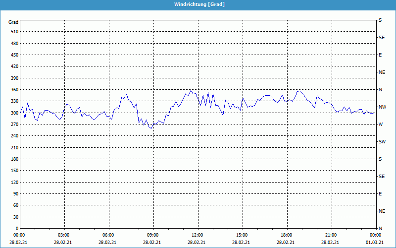
Task: Click the wind line's lowest dip near 09:00
Action: pyautogui.click(x=151, y=128)
